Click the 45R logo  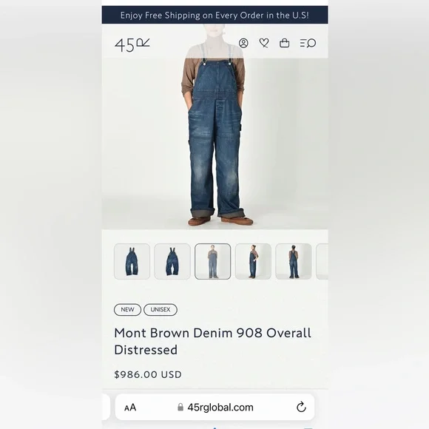coord(132,45)
